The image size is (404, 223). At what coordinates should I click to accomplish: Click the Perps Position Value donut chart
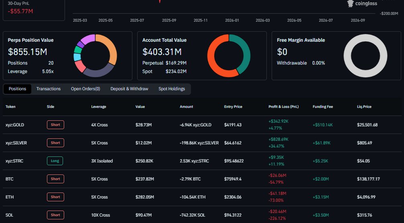95,56
